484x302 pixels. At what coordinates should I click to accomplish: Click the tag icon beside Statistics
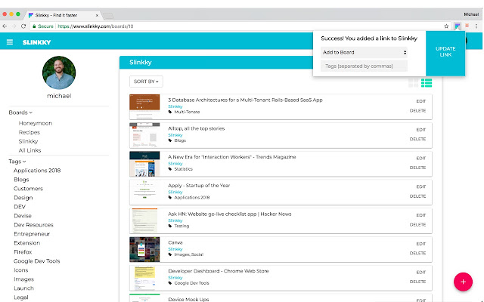point(169,169)
